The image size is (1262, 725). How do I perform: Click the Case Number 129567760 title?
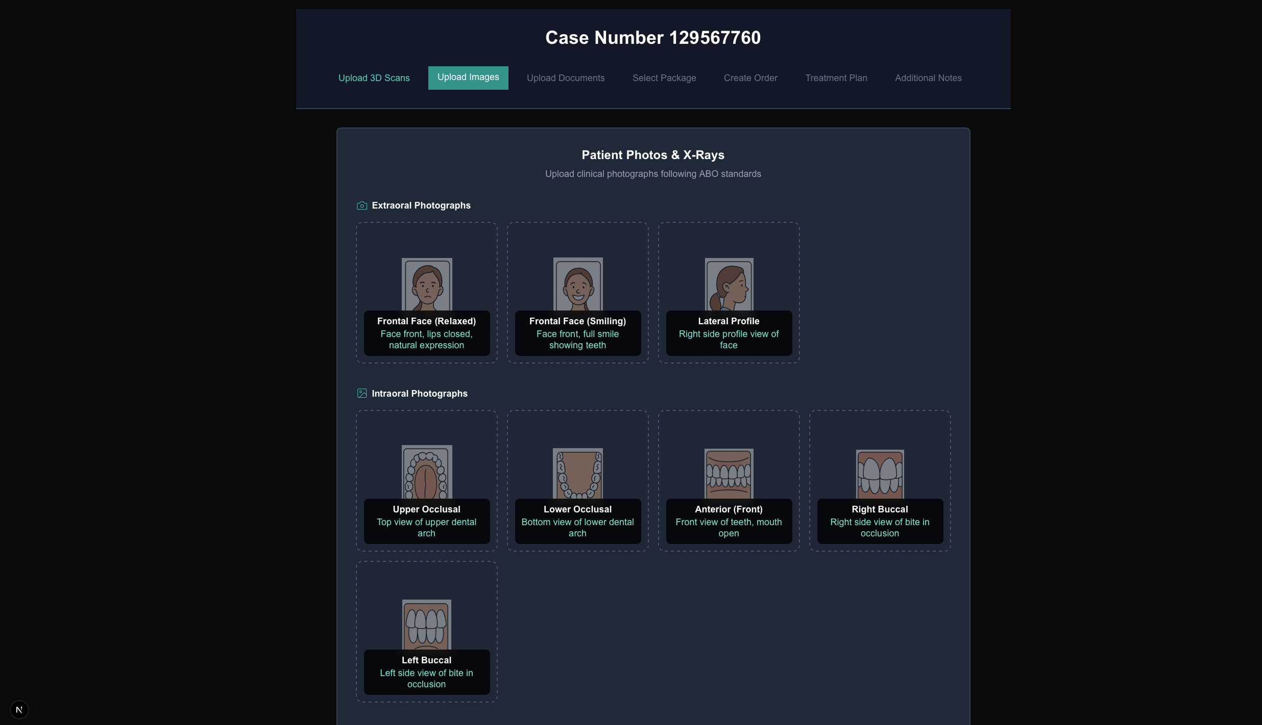click(653, 37)
